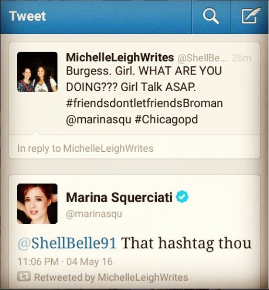This screenshot has height=290, width=269.
Task: Open the #friendsdontletfriendsBroman hashtag
Action: coord(144,103)
